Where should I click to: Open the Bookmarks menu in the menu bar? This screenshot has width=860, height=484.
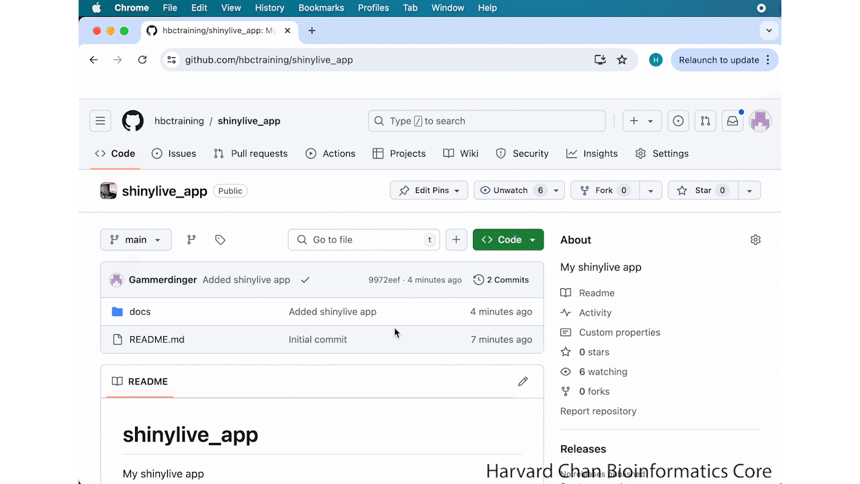pos(321,8)
